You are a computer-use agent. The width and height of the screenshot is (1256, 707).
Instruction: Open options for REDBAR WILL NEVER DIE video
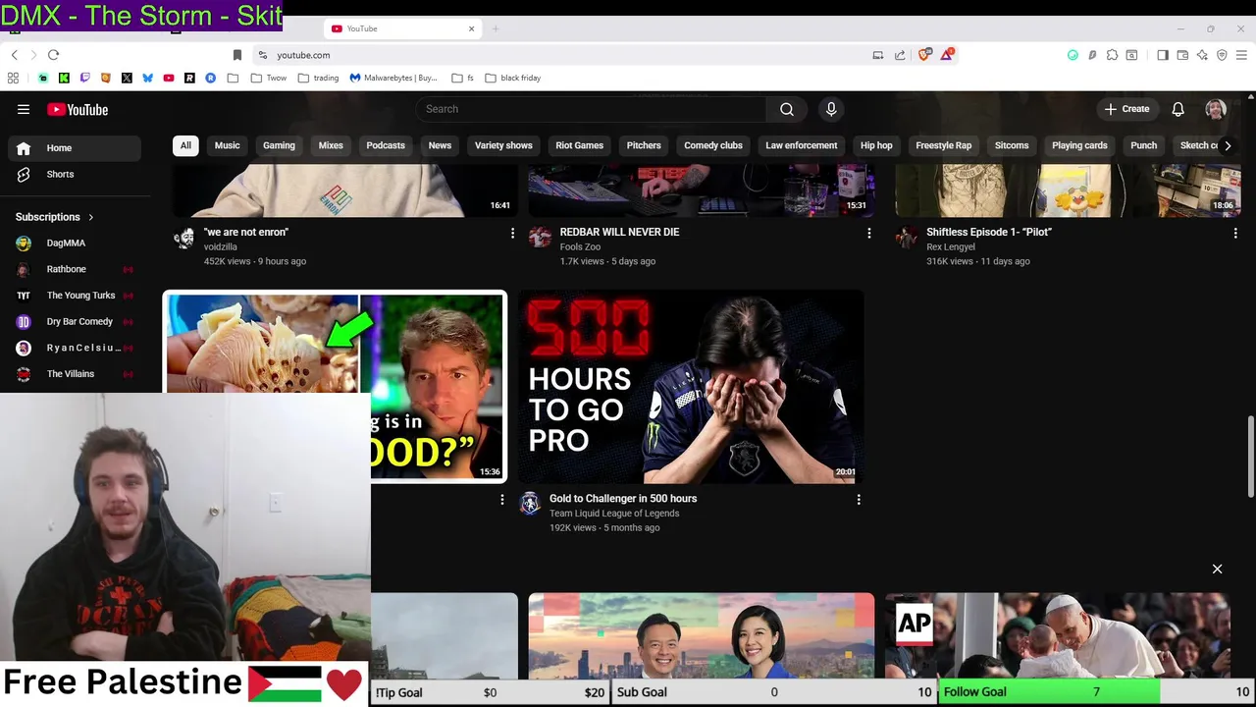pyautogui.click(x=868, y=233)
